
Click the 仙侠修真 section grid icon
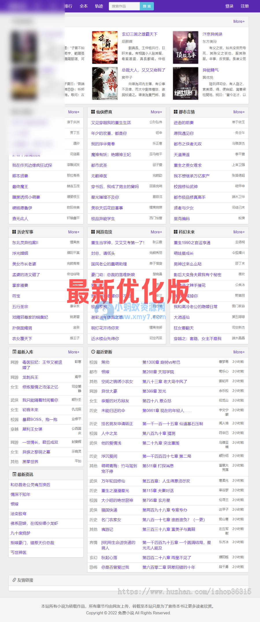pos(93,112)
